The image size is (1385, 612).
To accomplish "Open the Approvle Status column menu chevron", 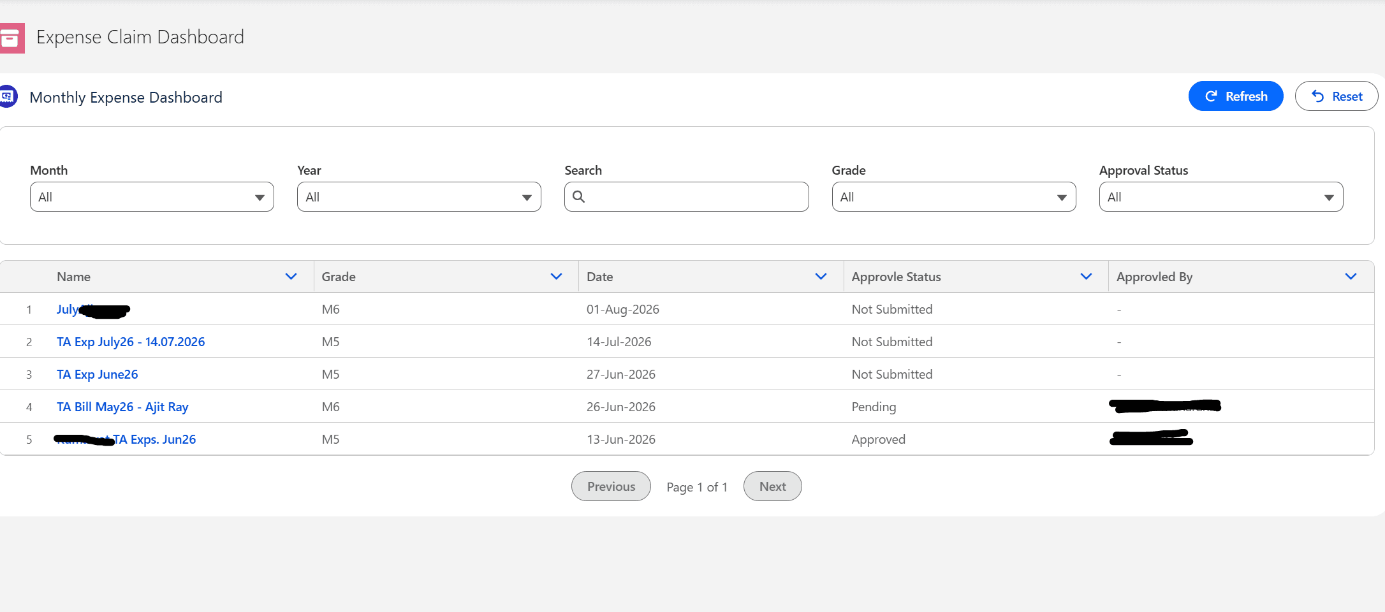I will tap(1087, 277).
